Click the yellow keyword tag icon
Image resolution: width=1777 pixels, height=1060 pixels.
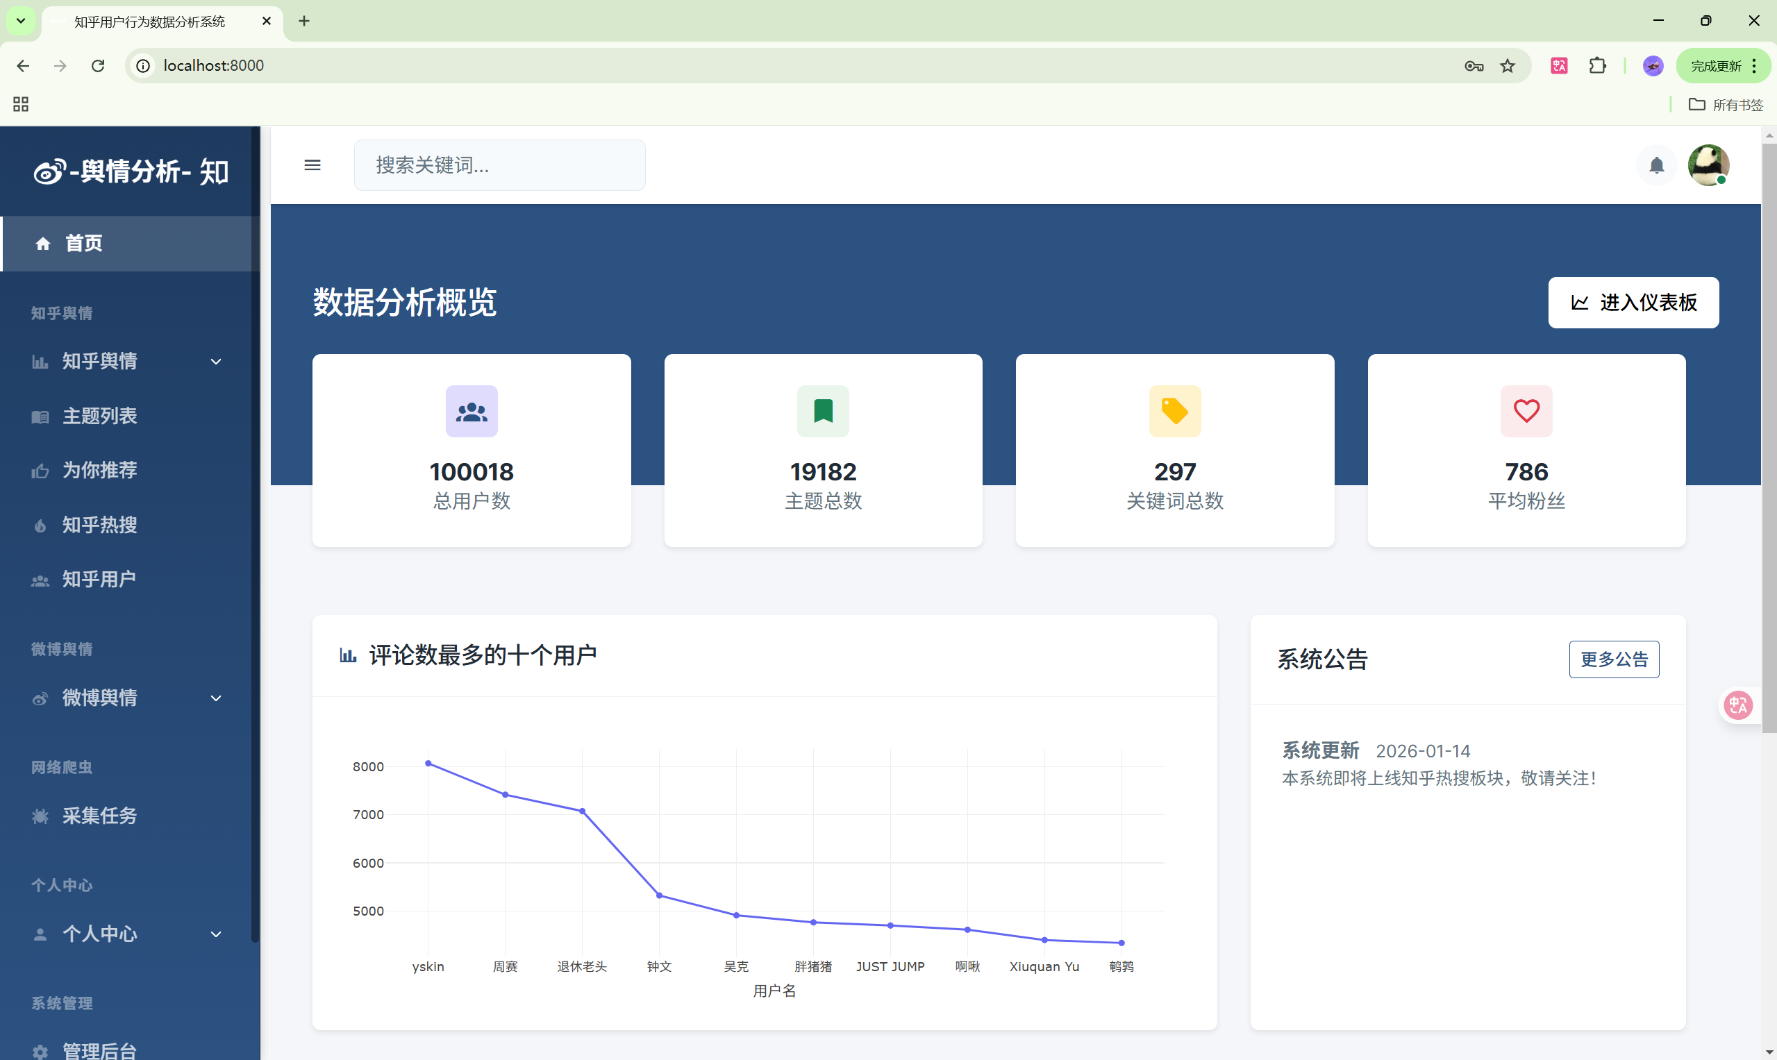coord(1175,412)
